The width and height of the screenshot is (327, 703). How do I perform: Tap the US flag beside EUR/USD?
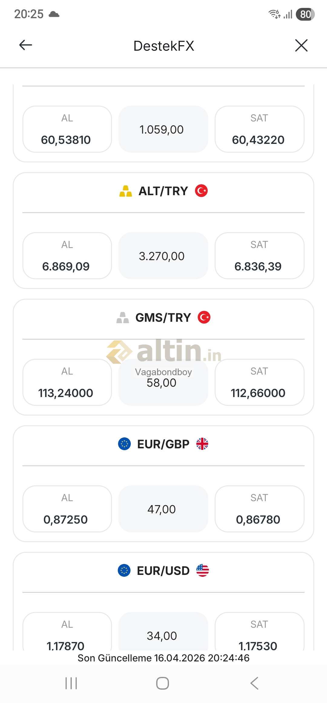[x=203, y=570]
